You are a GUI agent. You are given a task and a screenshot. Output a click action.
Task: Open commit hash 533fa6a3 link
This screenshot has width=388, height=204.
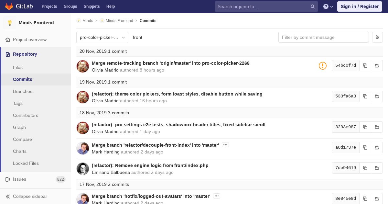tap(345, 96)
